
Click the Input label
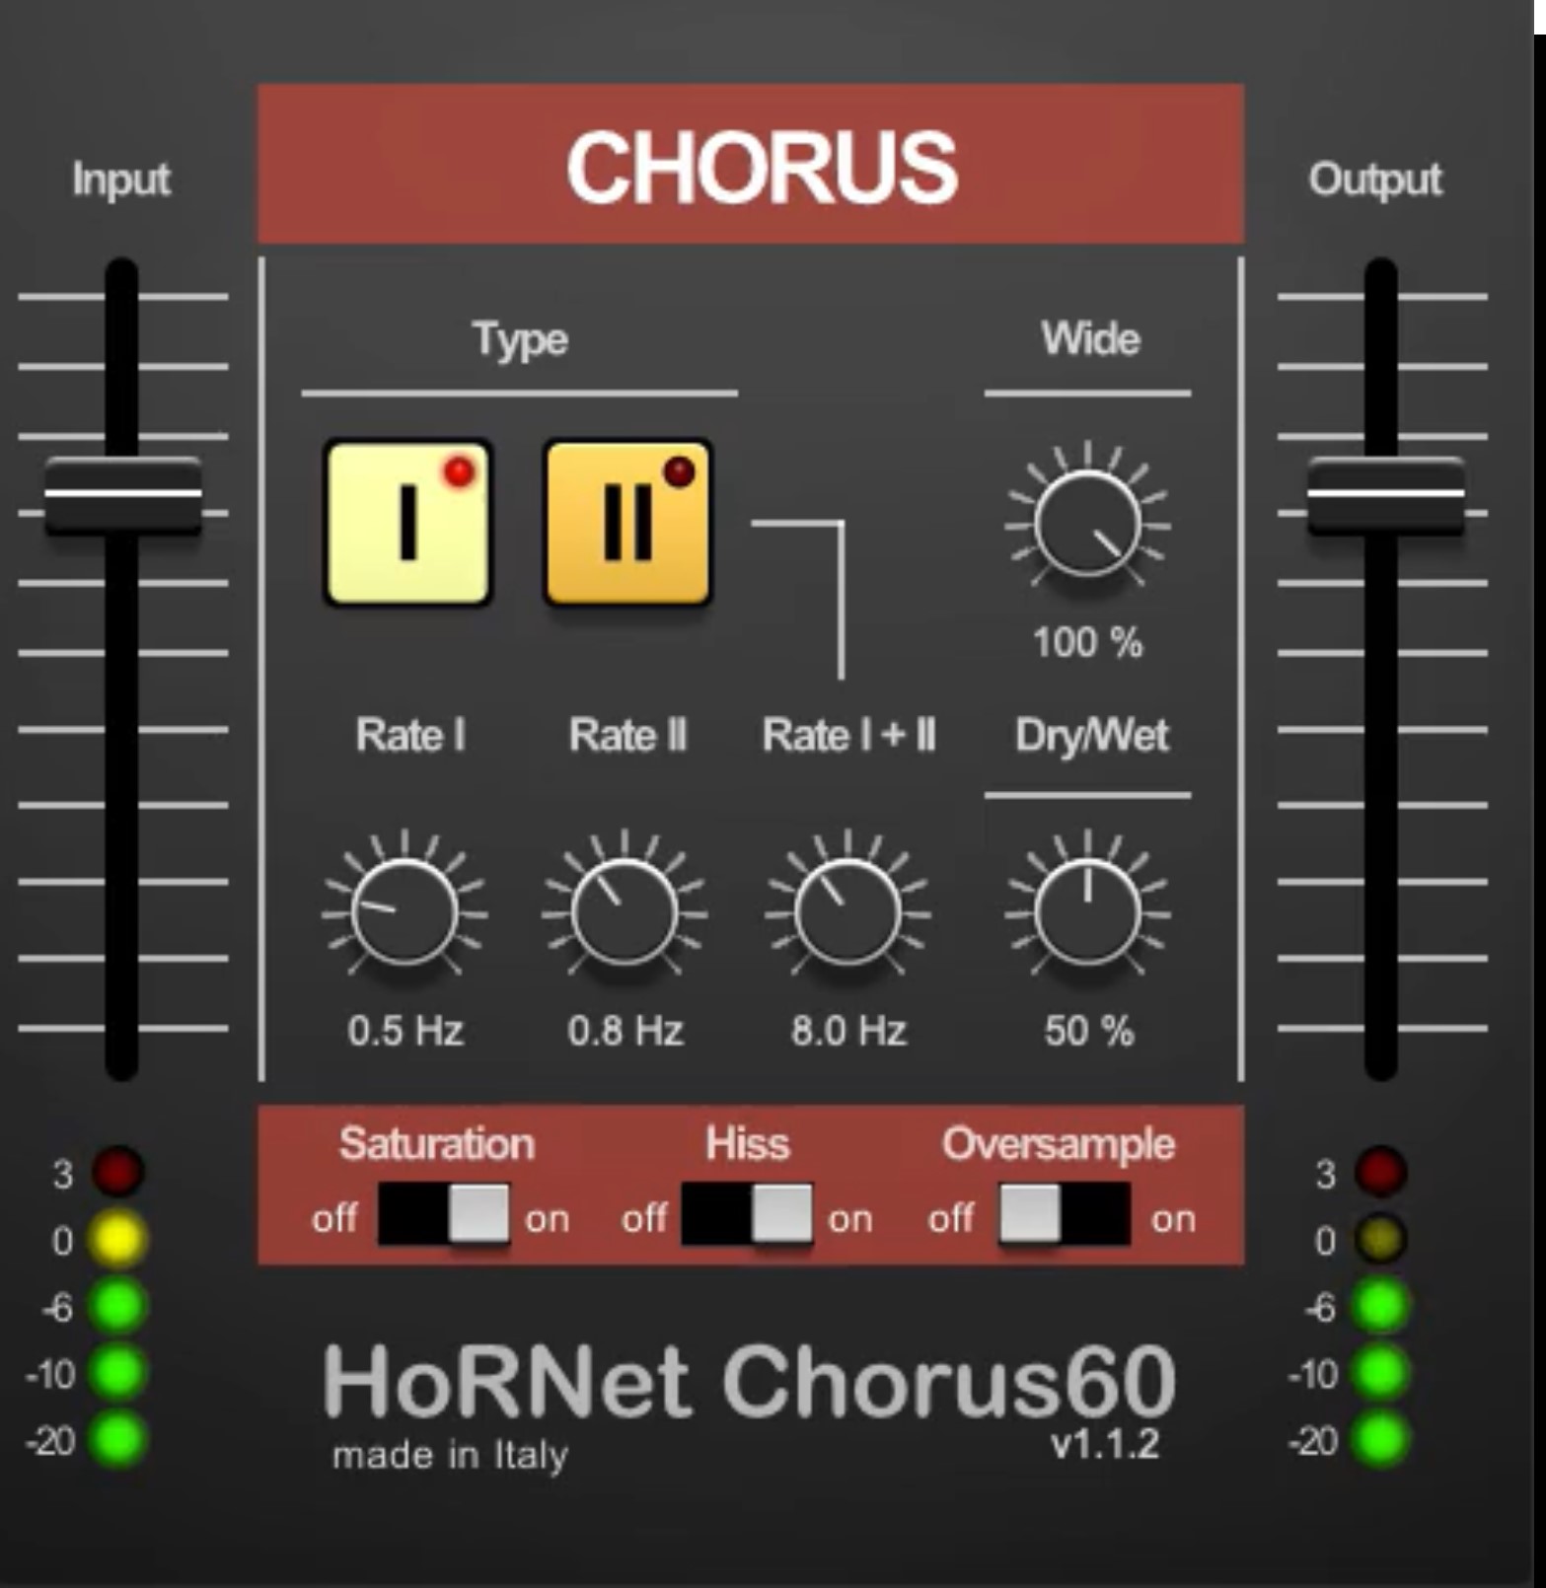click(x=120, y=181)
